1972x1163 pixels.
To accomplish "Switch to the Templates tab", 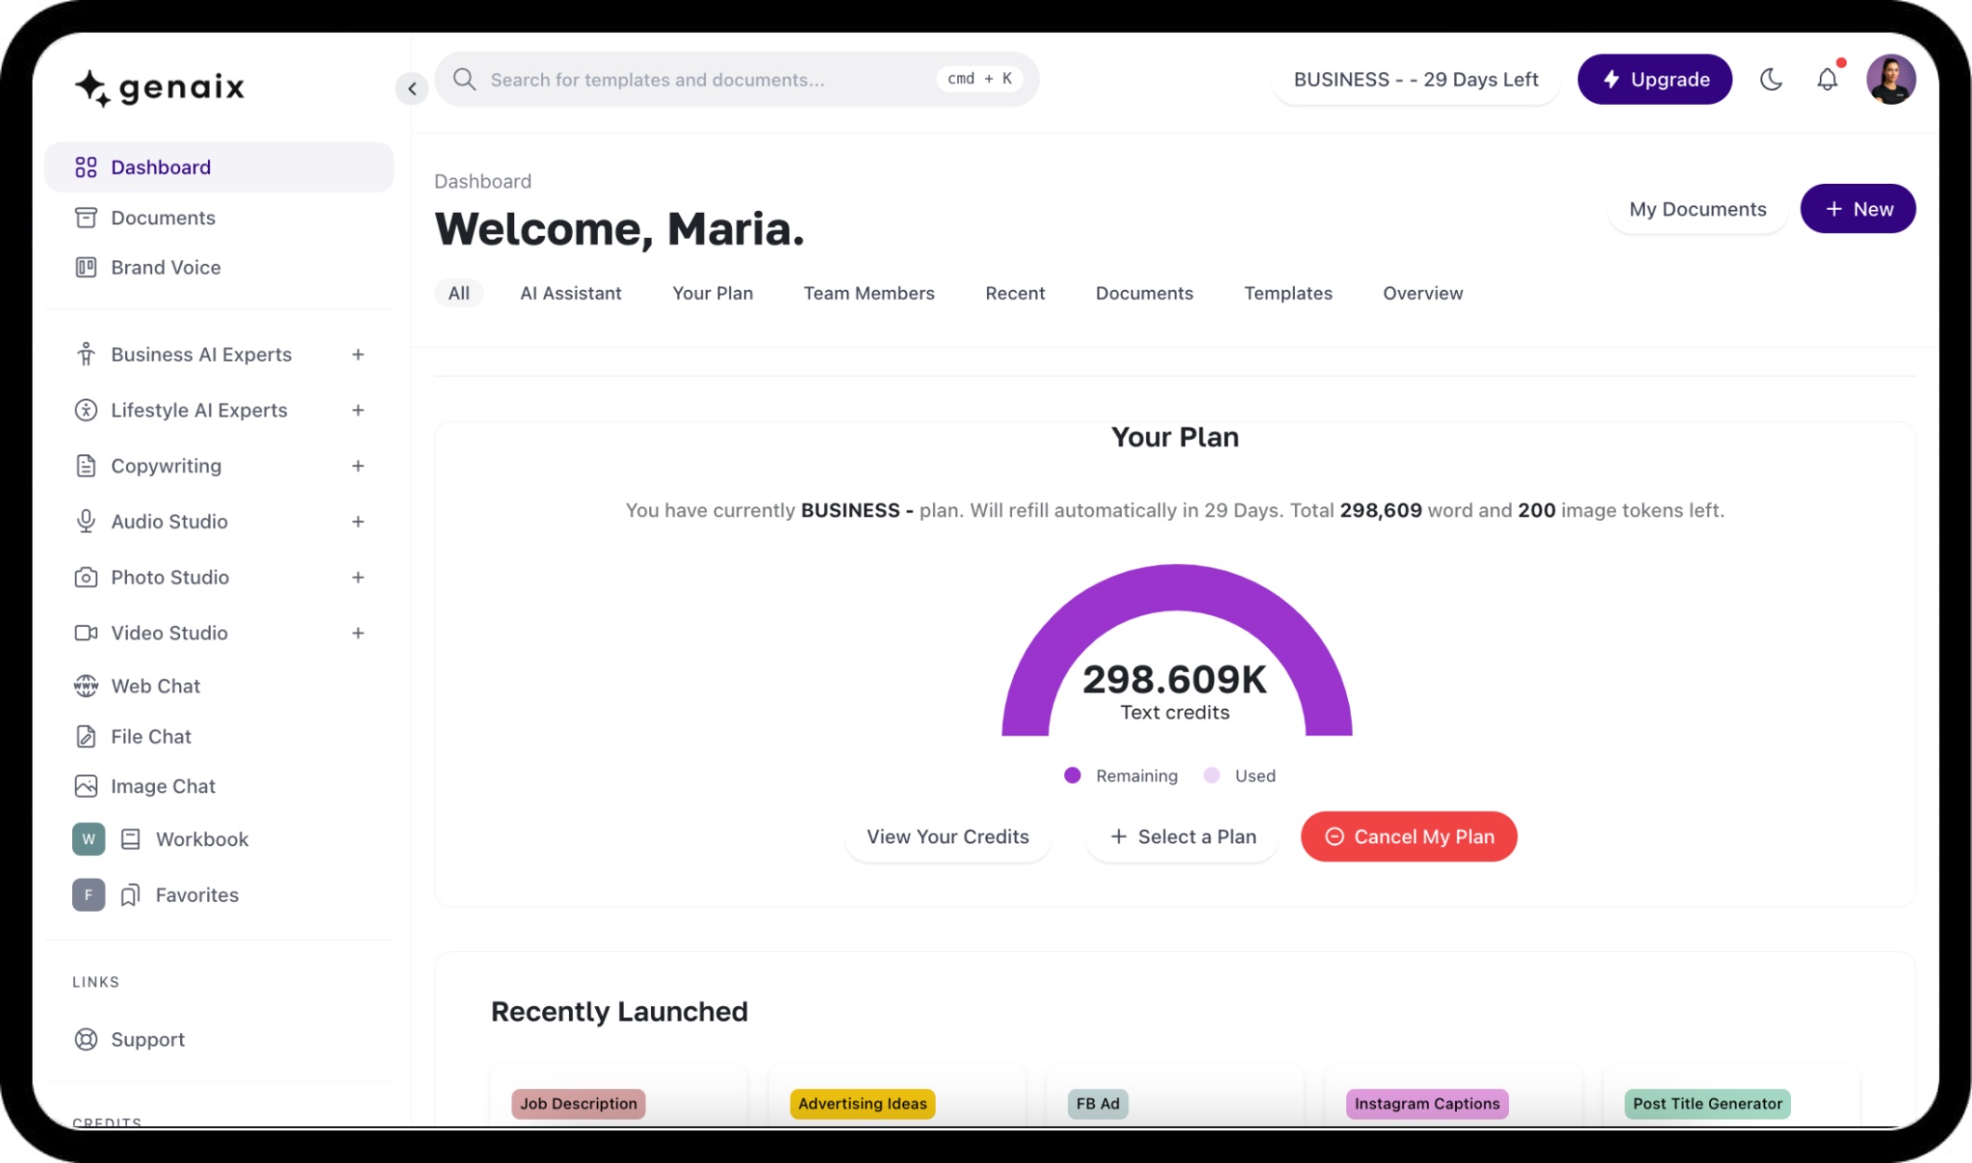I will click(1288, 293).
